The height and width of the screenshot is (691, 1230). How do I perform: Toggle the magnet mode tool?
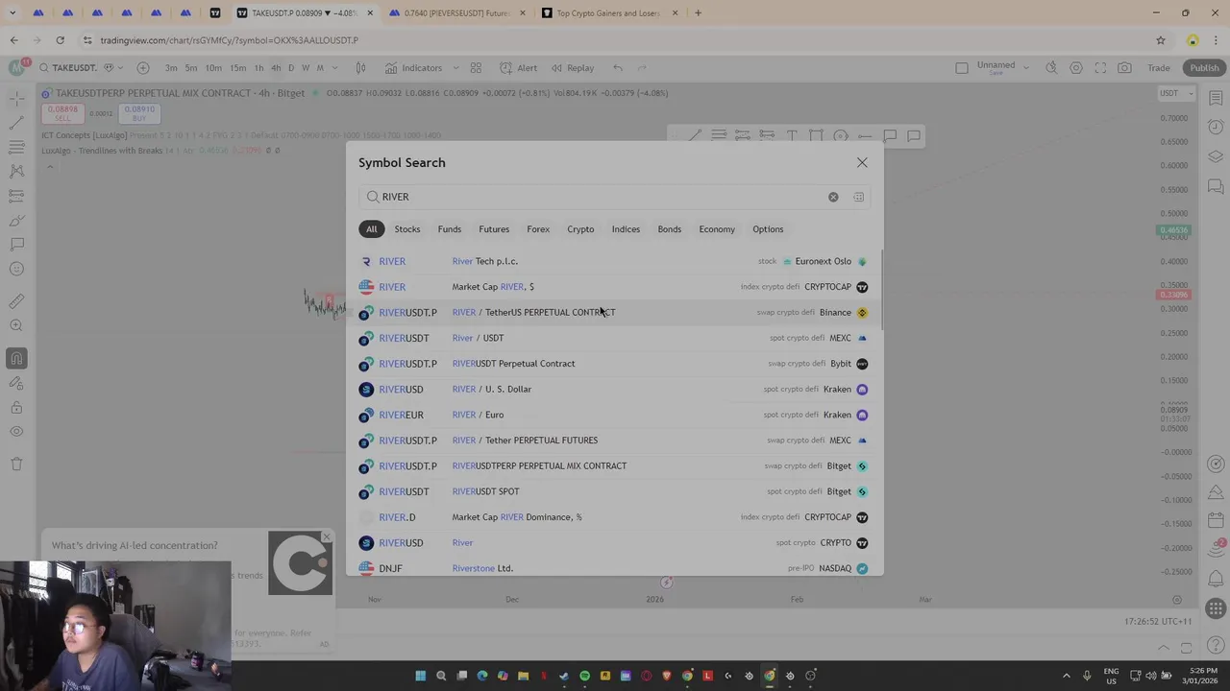click(x=16, y=359)
